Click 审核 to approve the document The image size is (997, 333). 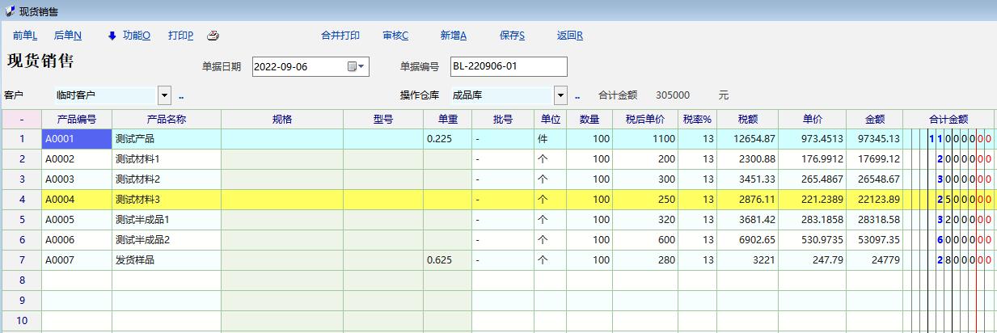tap(395, 36)
